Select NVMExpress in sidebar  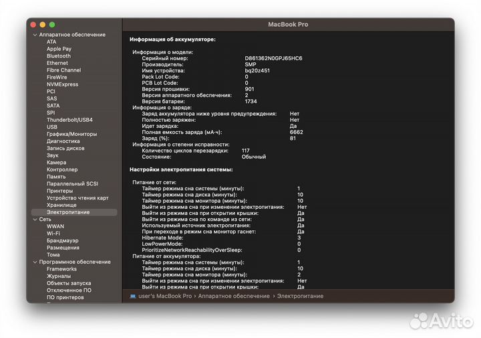click(62, 84)
